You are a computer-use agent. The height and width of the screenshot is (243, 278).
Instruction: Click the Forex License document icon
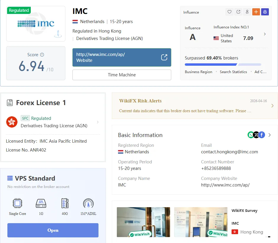pyautogui.click(x=10, y=103)
